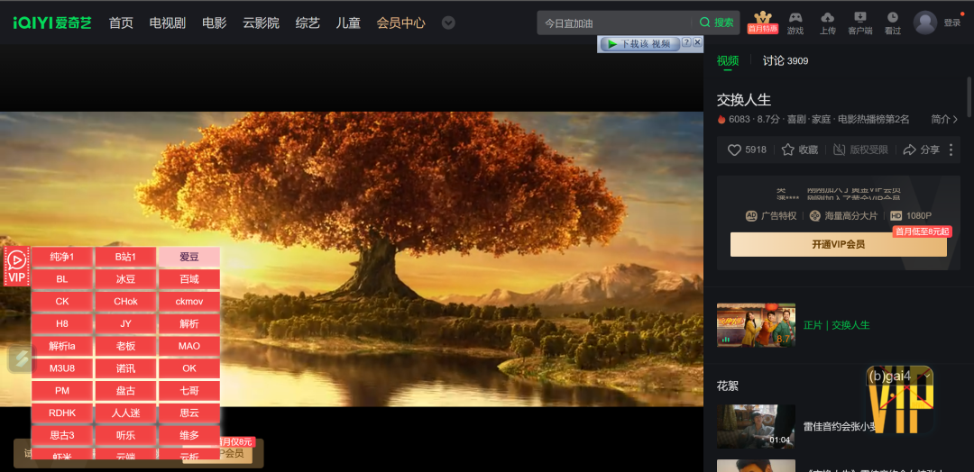Open the three-dot more options menu
The width and height of the screenshot is (974, 472).
(951, 150)
